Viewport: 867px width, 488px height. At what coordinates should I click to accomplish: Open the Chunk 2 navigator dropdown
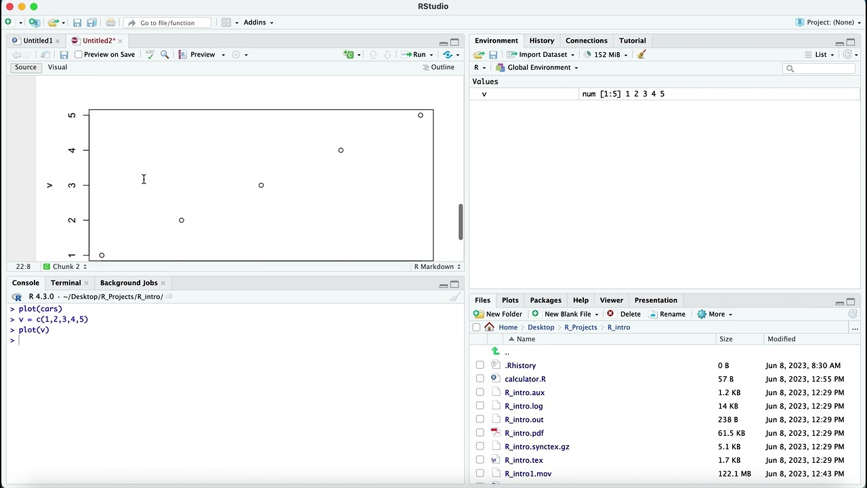coord(65,266)
